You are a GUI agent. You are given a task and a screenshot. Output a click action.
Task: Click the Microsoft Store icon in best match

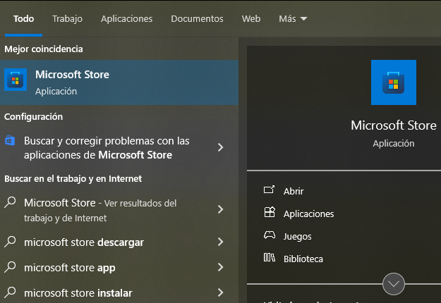pyautogui.click(x=16, y=80)
